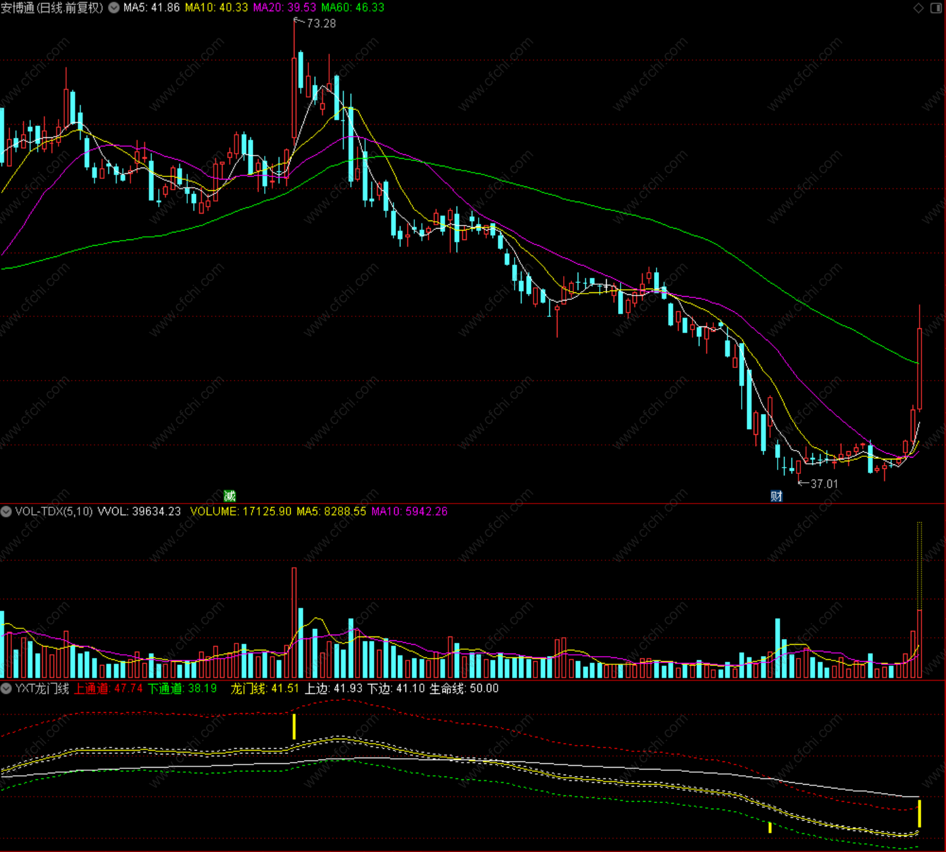Click the tallest dotted volume bar at right
Viewport: 946px width, 852px height.
920,599
